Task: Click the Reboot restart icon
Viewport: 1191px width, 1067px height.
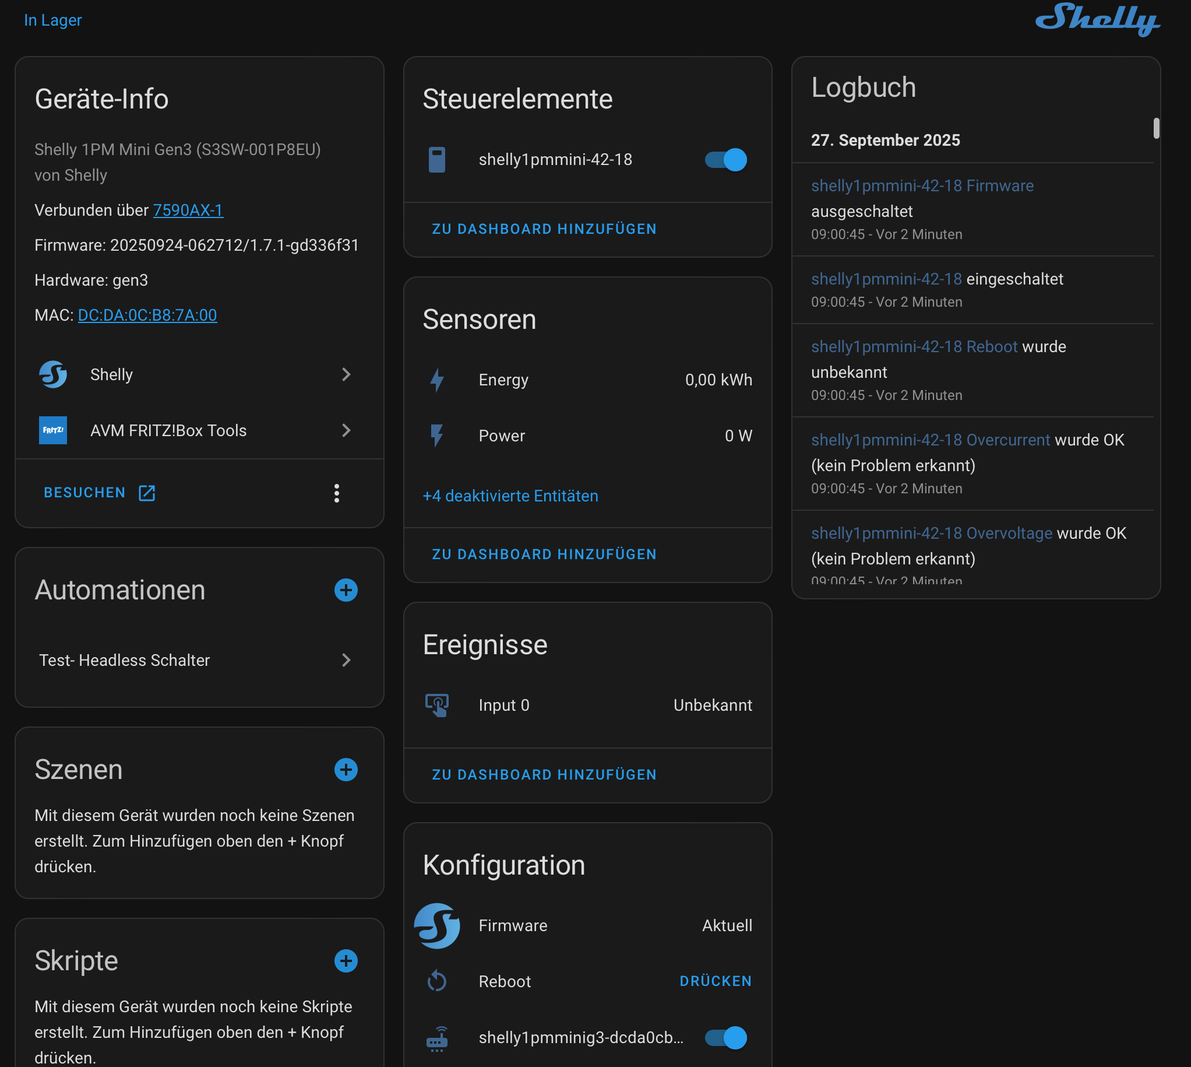Action: (437, 981)
